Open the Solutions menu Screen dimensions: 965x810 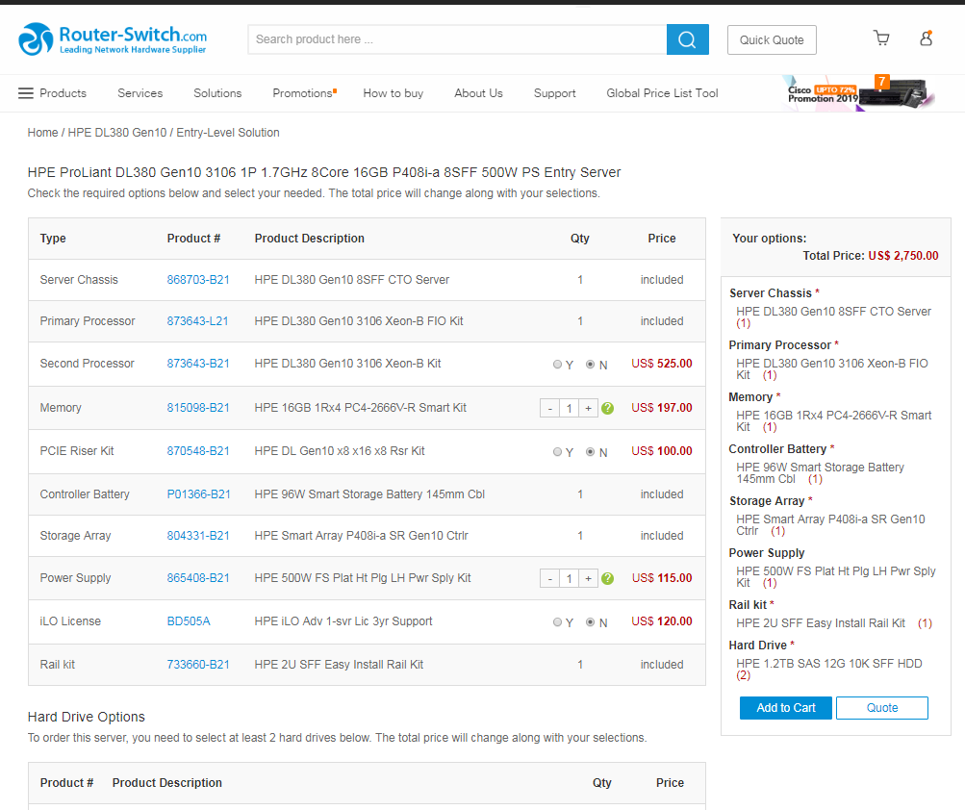click(x=217, y=93)
